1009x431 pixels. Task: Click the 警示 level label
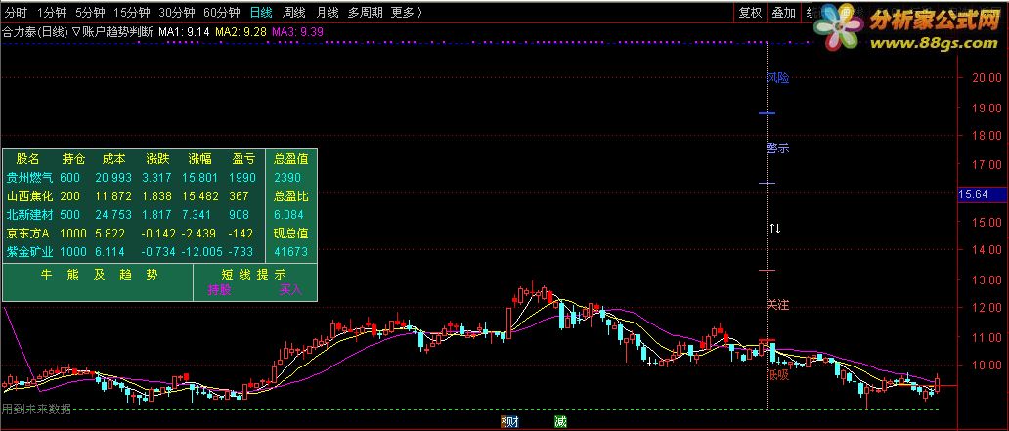pos(778,149)
